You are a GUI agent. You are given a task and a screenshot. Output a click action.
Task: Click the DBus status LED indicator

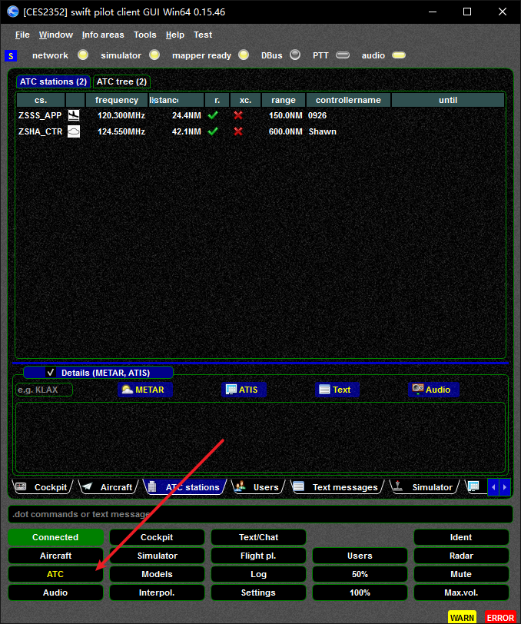tap(295, 55)
